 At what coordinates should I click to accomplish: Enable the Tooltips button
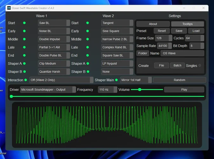pos(187,24)
